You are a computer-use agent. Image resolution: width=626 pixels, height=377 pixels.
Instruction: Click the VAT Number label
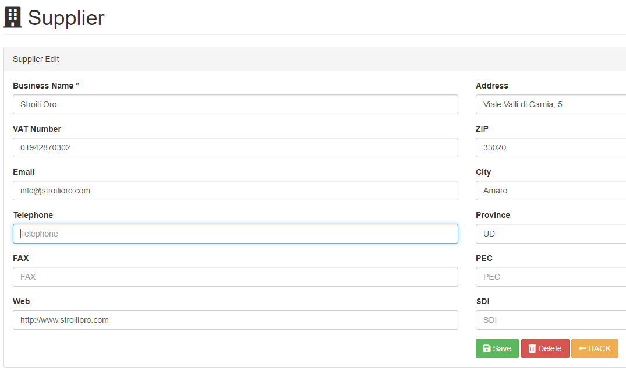coord(37,129)
